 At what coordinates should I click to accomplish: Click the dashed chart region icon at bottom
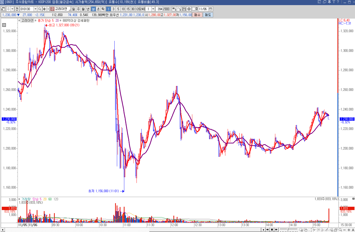click(310, 230)
